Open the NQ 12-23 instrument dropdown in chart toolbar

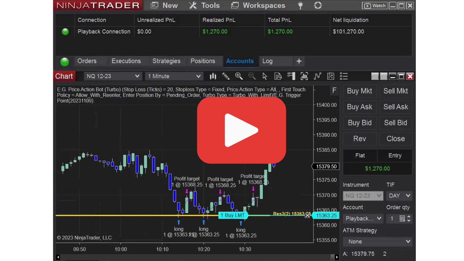[x=113, y=76]
